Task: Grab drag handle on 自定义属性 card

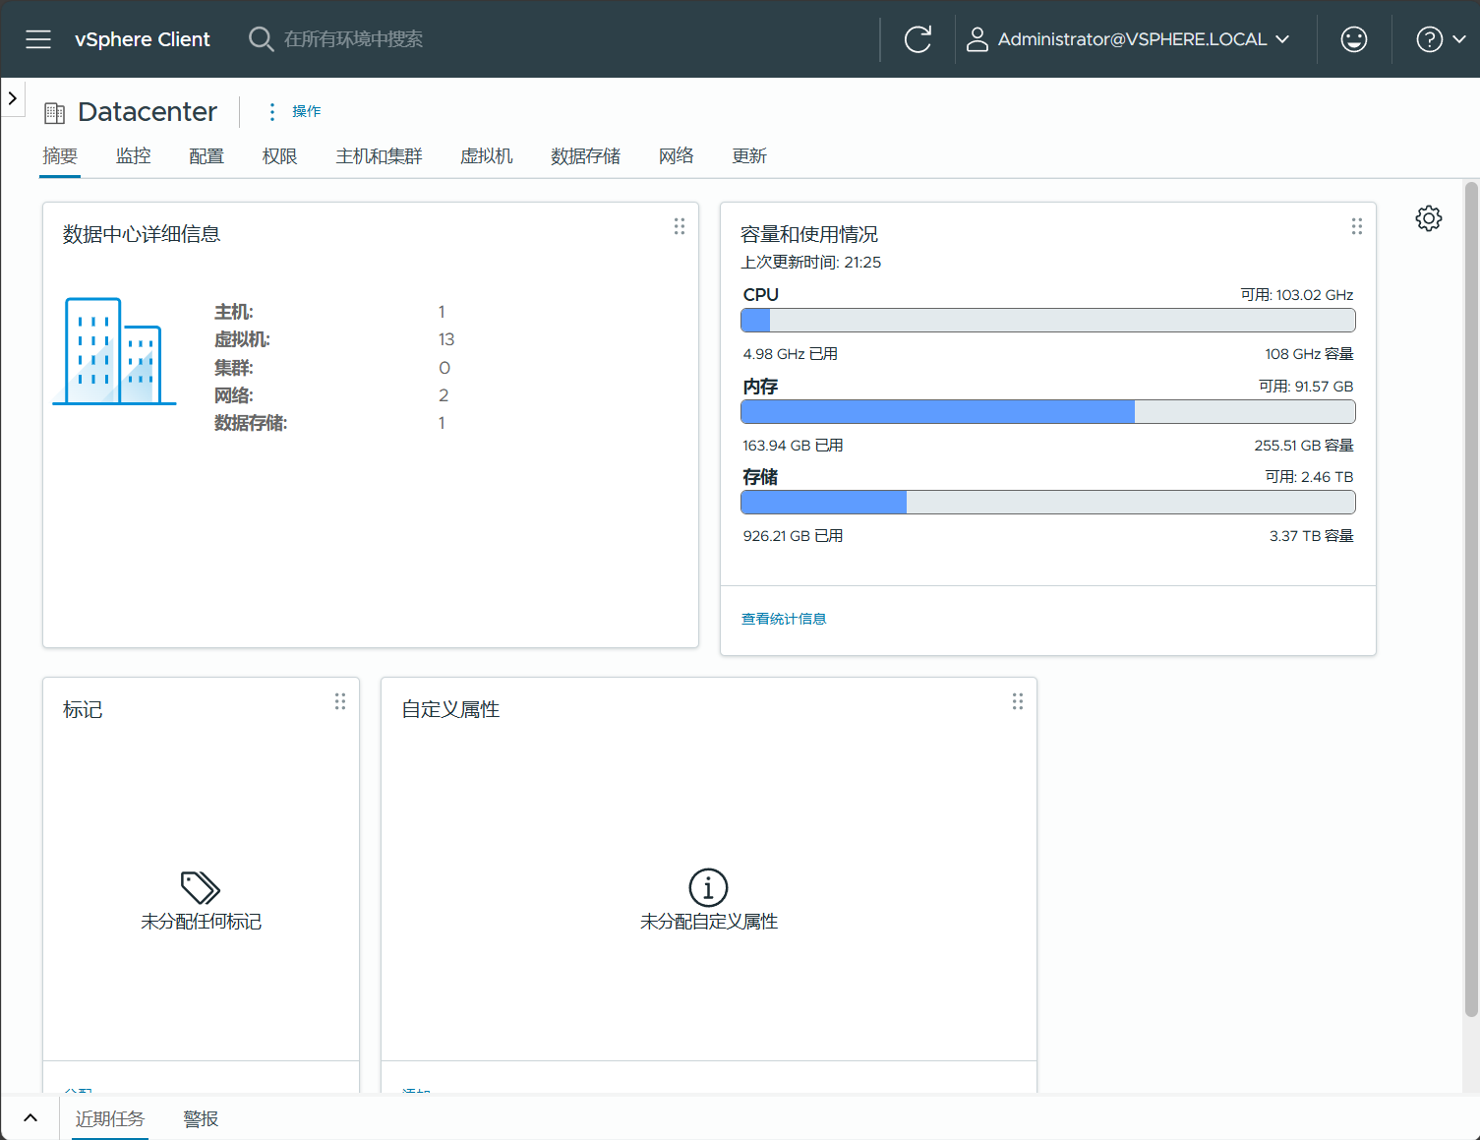Action: 1018,701
